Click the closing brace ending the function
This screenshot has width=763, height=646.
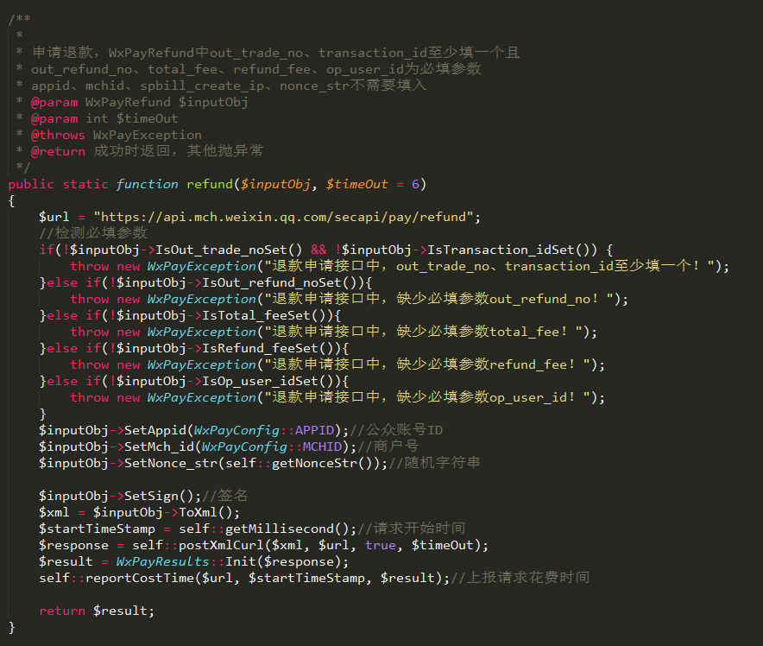[x=12, y=628]
